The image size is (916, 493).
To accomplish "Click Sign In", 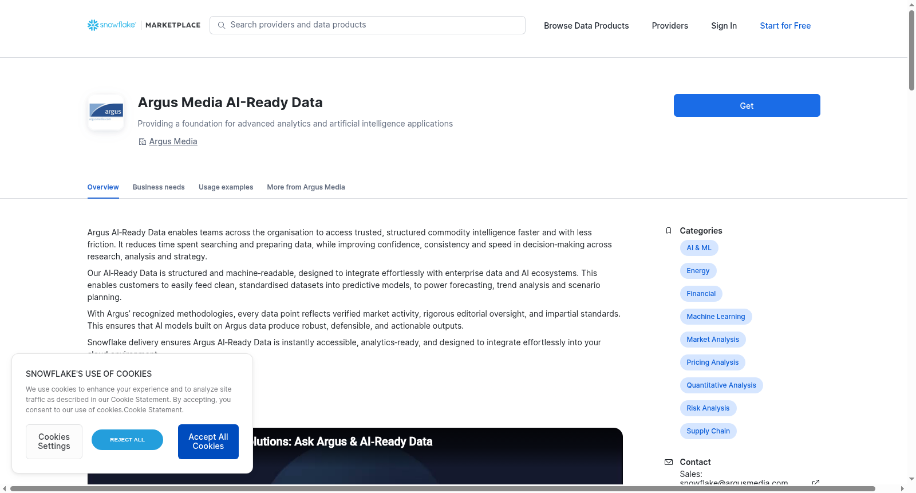I will [724, 26].
